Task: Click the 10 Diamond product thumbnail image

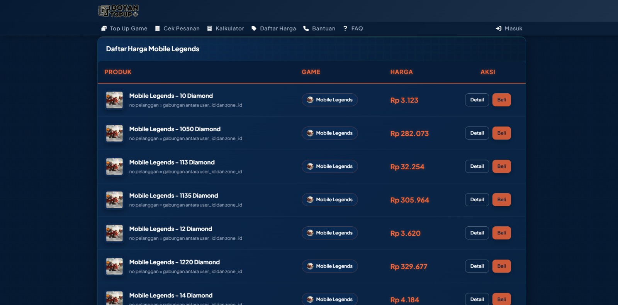Action: [x=114, y=100]
